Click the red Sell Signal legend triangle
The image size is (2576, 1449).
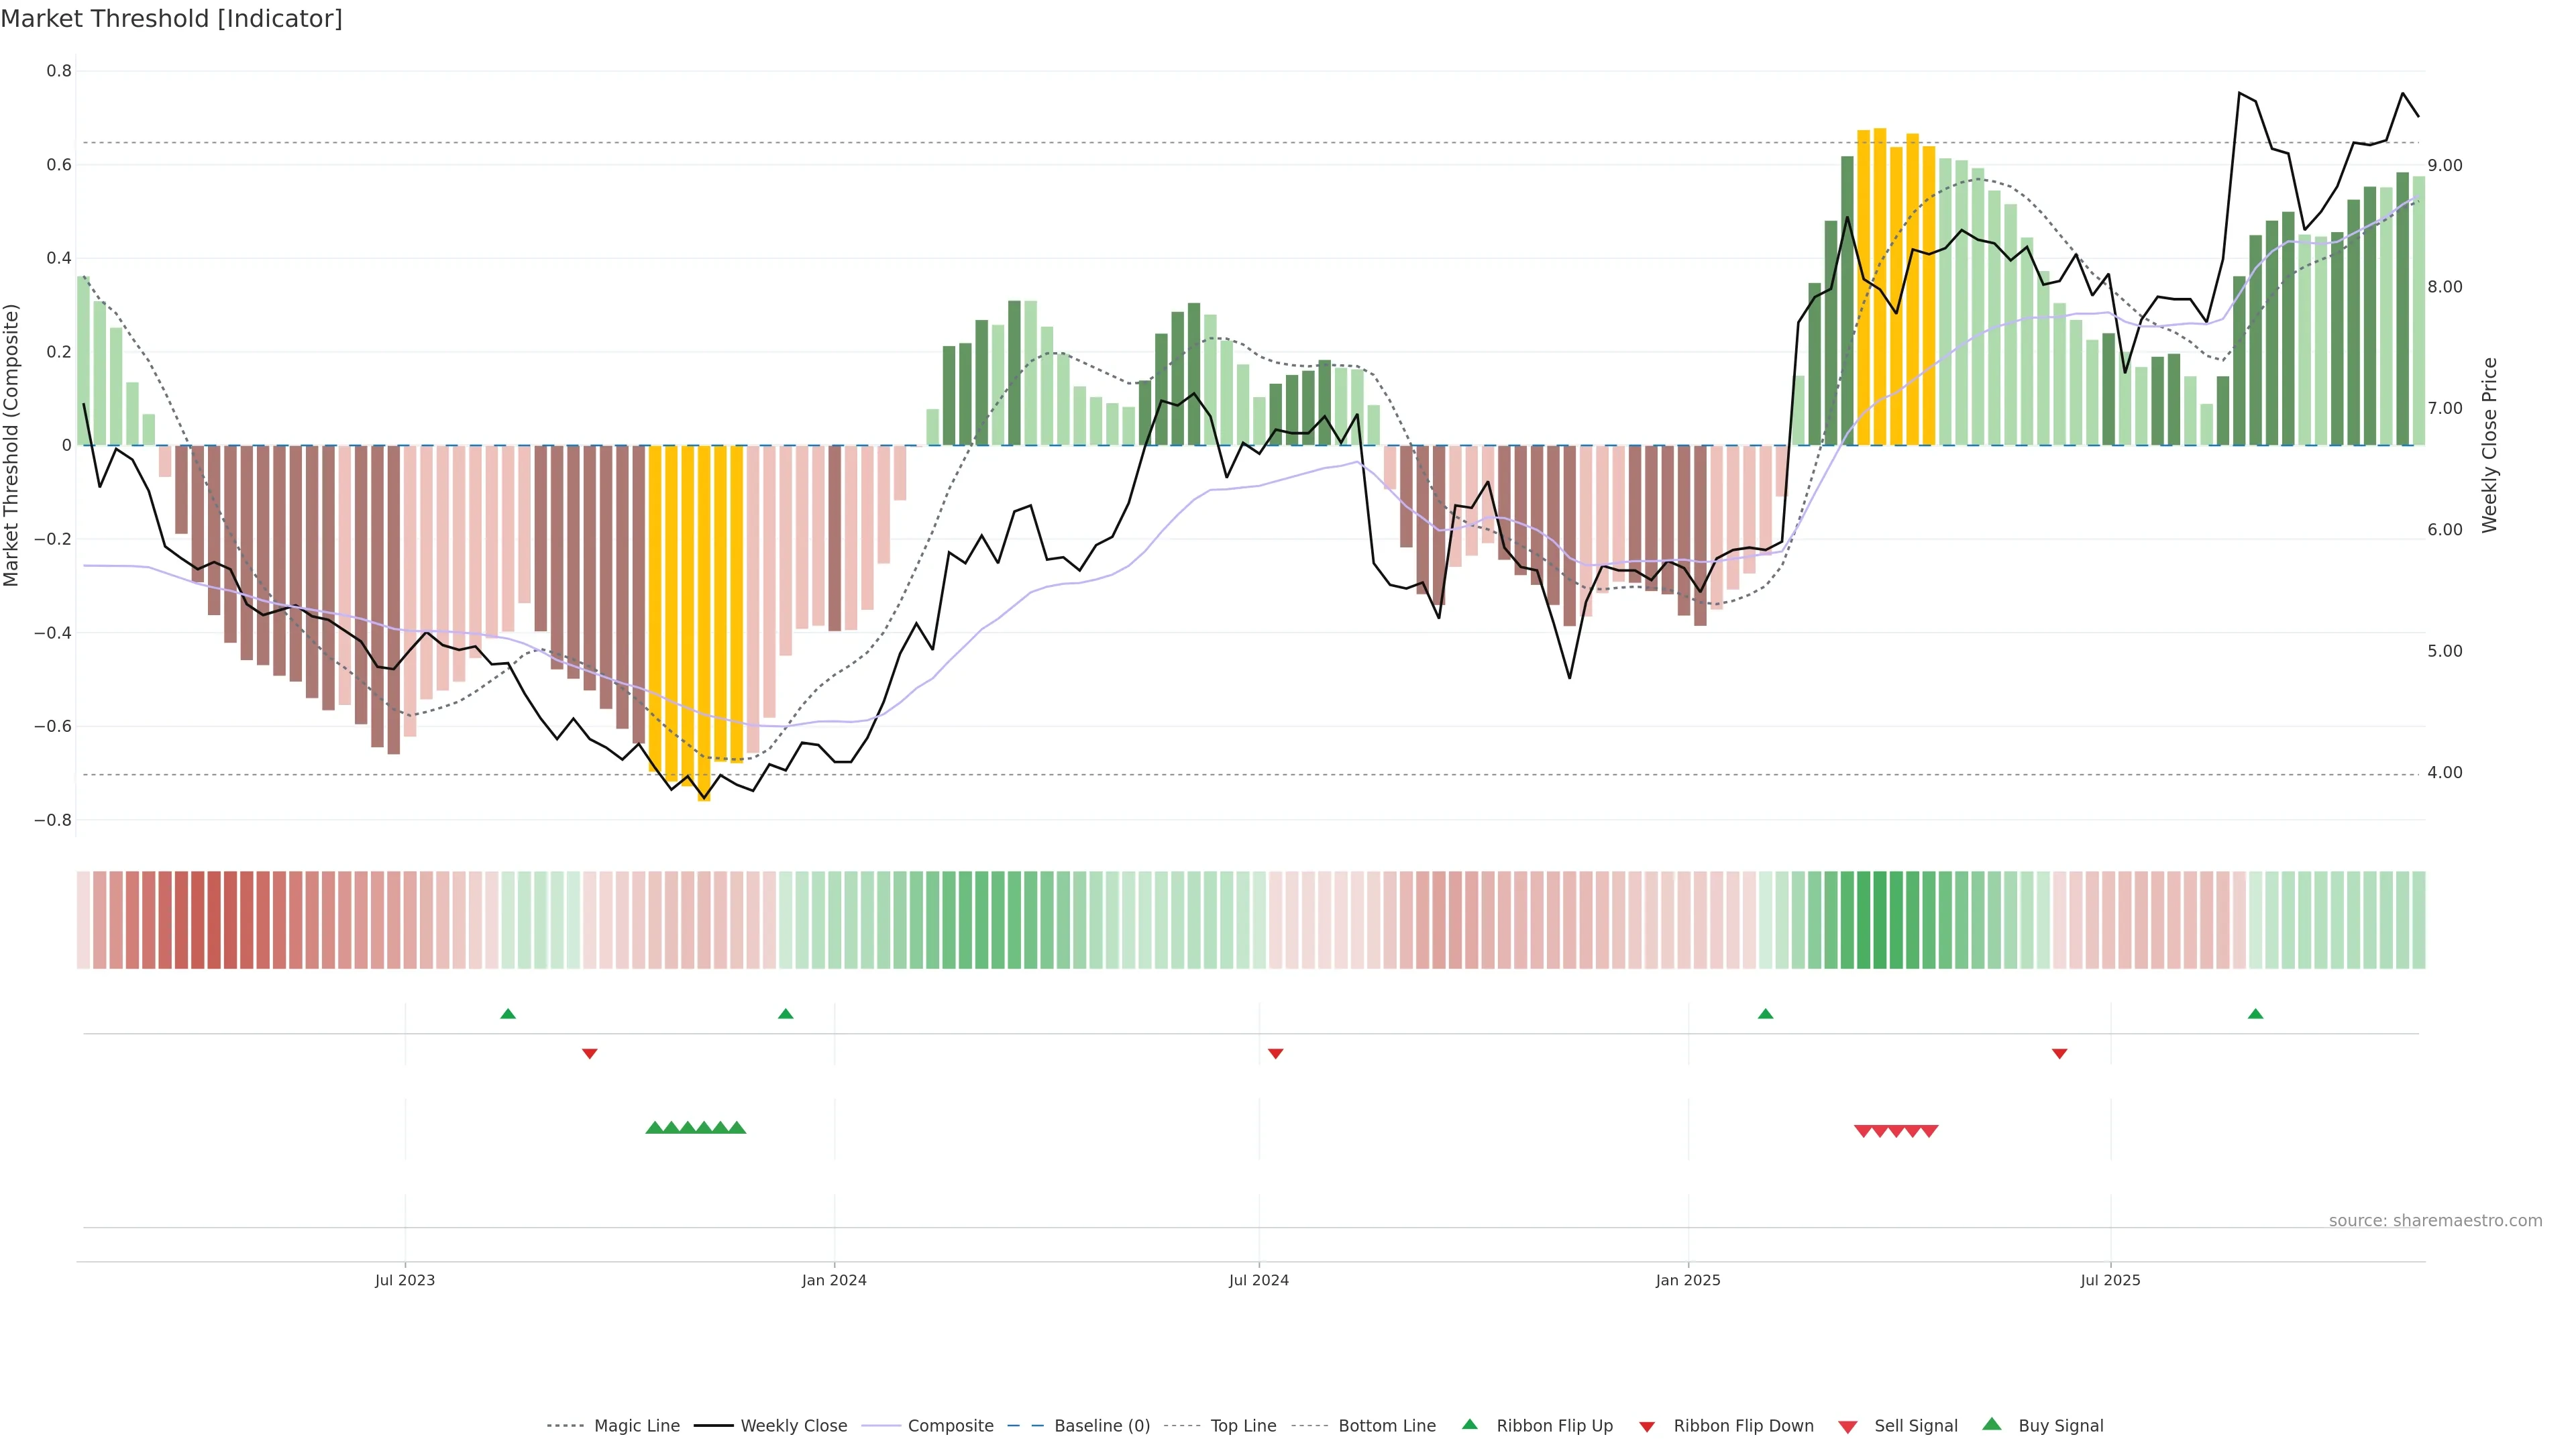[x=1847, y=1426]
